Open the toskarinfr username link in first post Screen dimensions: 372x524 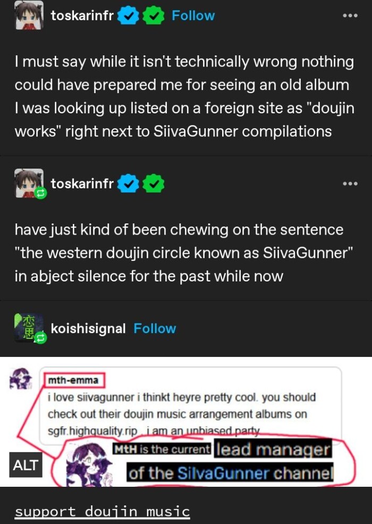pyautogui.click(x=82, y=15)
